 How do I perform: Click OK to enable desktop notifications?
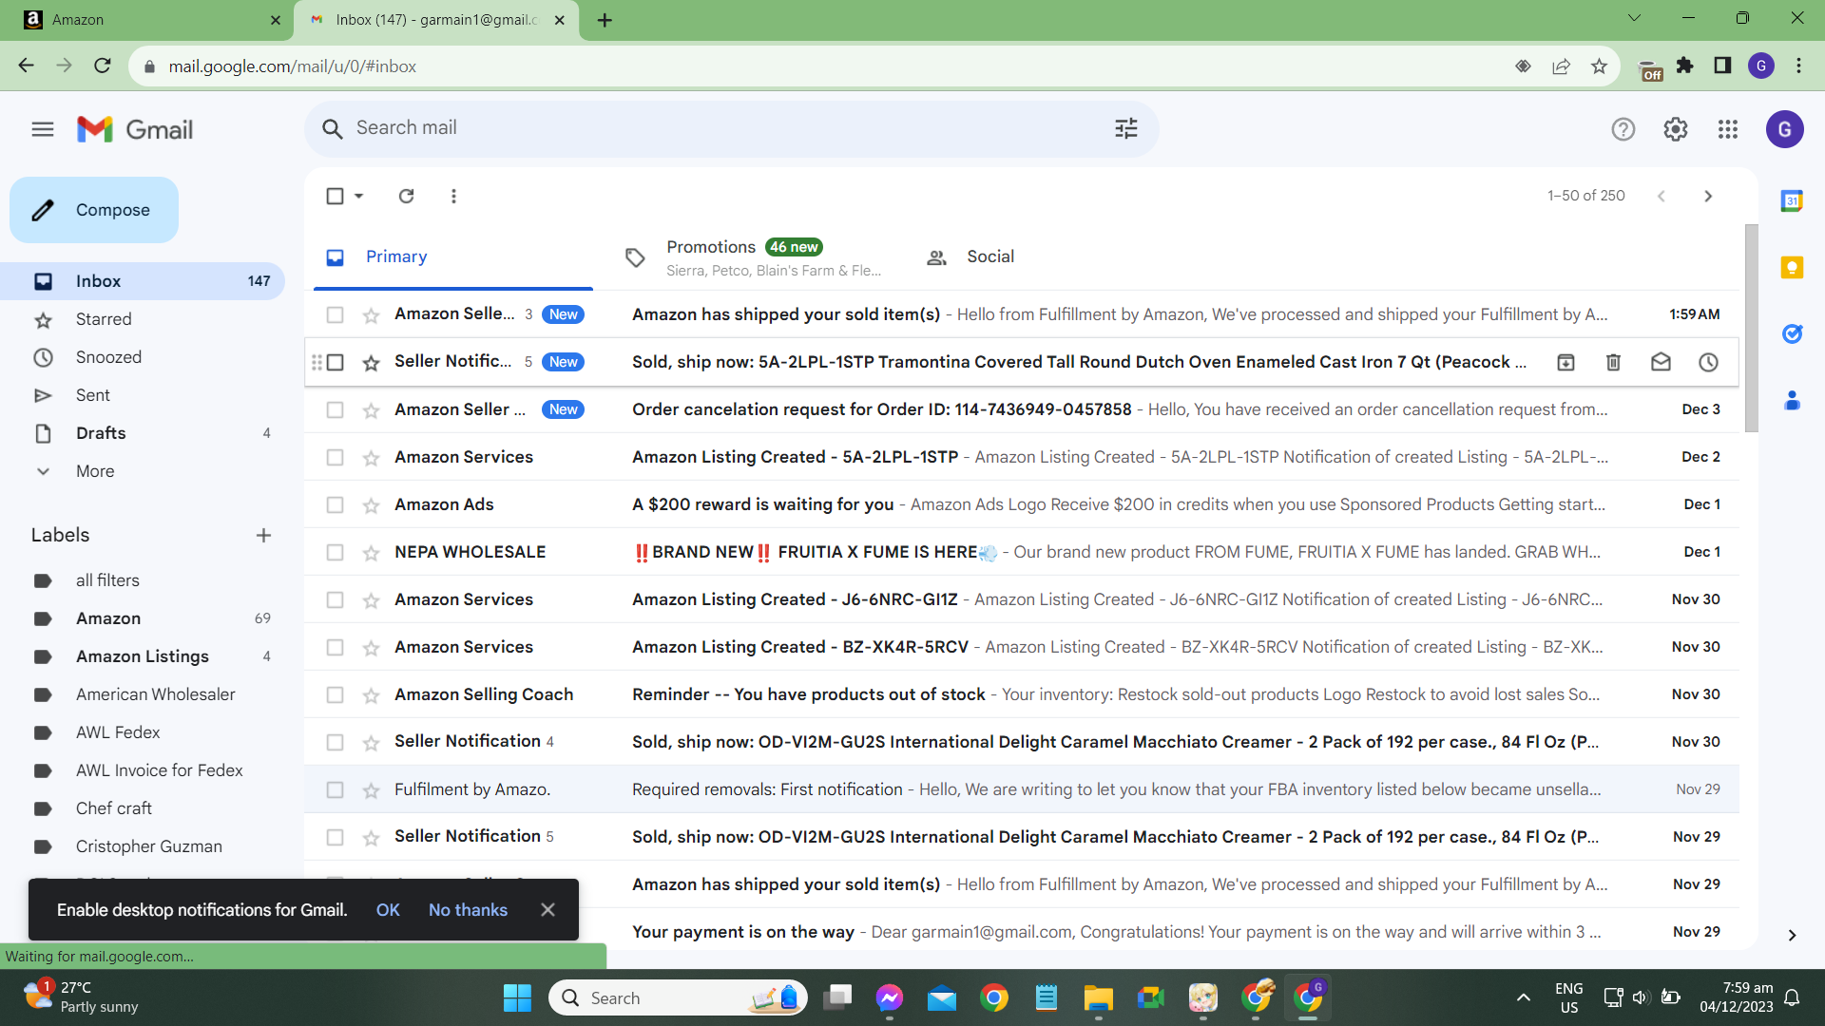[388, 910]
